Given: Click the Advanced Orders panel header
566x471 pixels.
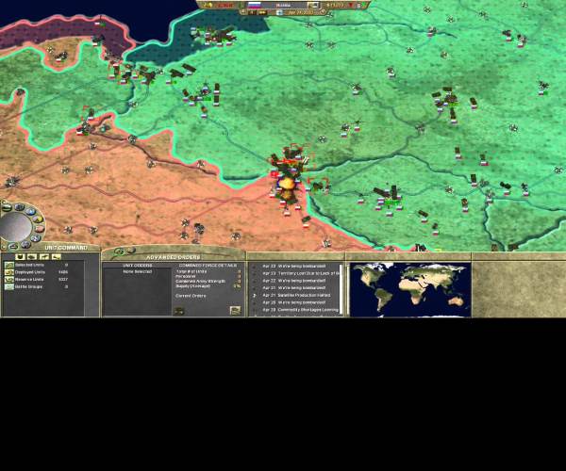Looking at the screenshot, I should pyautogui.click(x=173, y=257).
